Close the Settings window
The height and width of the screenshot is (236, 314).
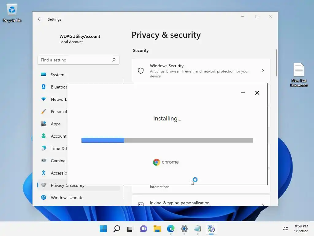click(x=270, y=17)
